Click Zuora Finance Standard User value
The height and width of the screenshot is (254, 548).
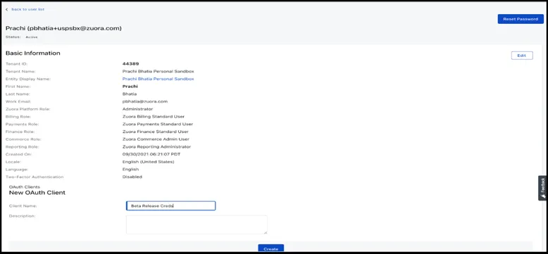(156, 132)
